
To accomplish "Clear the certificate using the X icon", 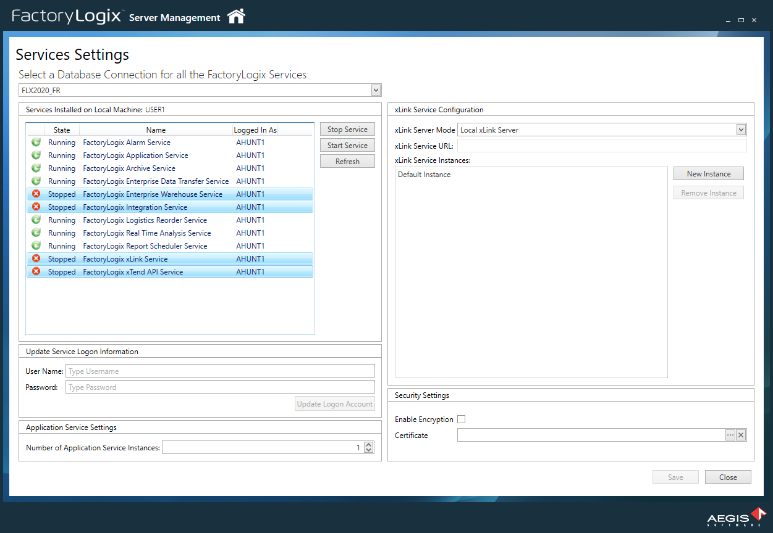I will 741,435.
